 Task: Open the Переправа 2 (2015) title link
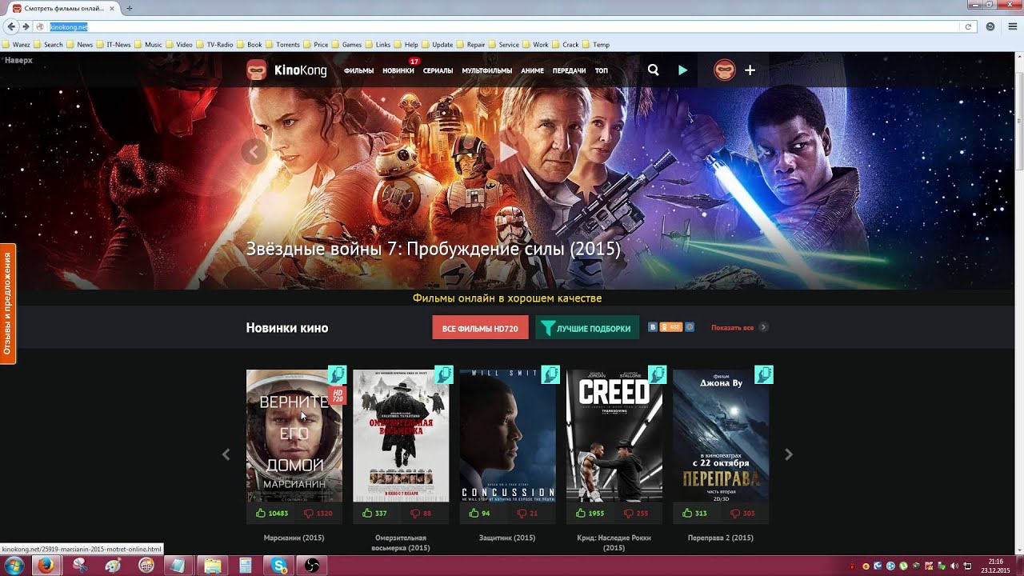[x=721, y=538]
